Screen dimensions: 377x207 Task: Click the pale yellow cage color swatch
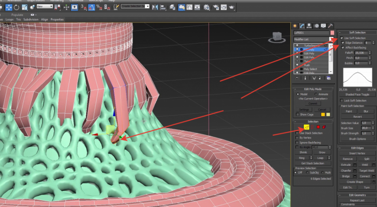click(328, 115)
